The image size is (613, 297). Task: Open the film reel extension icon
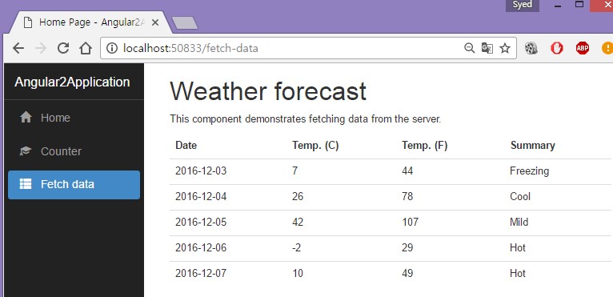[531, 48]
